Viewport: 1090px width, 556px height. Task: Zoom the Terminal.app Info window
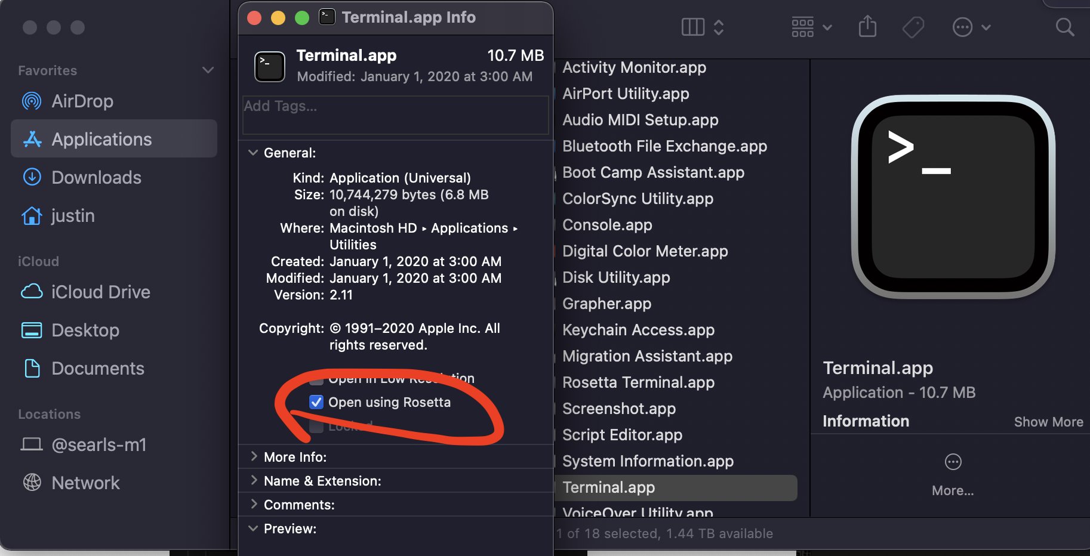point(302,17)
